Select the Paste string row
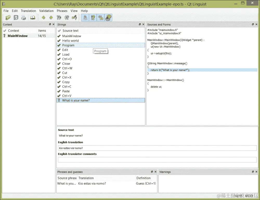Viewport: 260px width, 200px height. [101, 91]
